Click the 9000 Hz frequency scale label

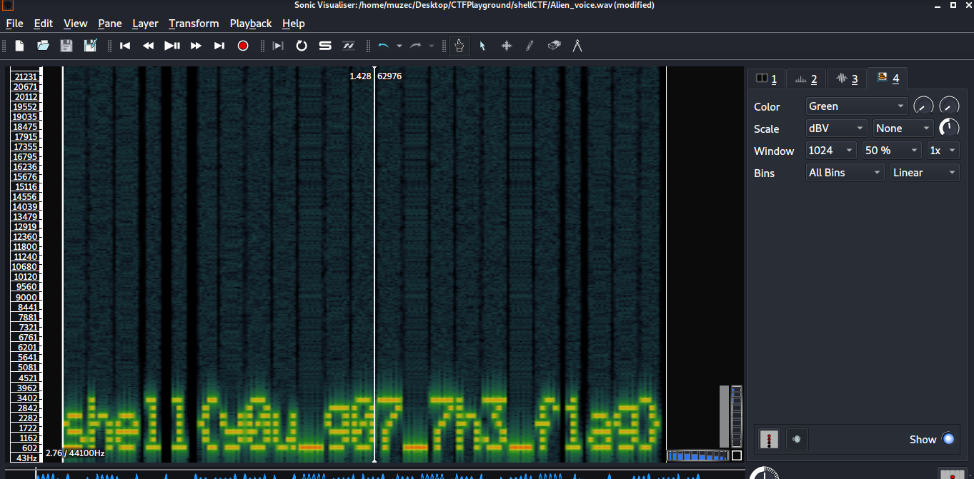[x=26, y=297]
